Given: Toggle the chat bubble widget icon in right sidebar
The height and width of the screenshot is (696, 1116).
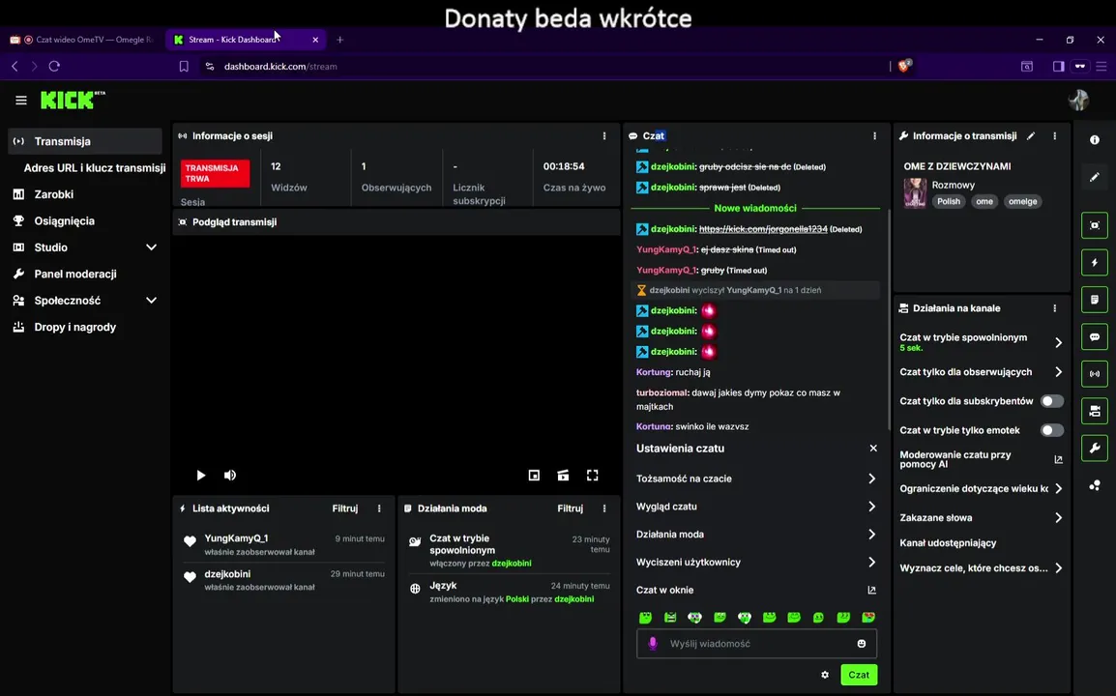Looking at the screenshot, I should coord(1095,336).
